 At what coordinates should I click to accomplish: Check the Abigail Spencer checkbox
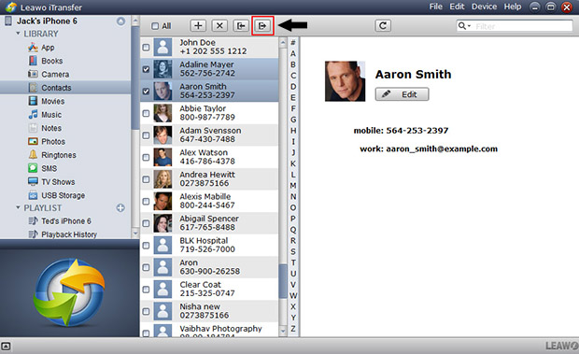pos(146,223)
